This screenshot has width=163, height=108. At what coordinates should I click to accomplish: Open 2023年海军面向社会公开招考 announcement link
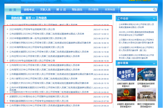coord(36,47)
